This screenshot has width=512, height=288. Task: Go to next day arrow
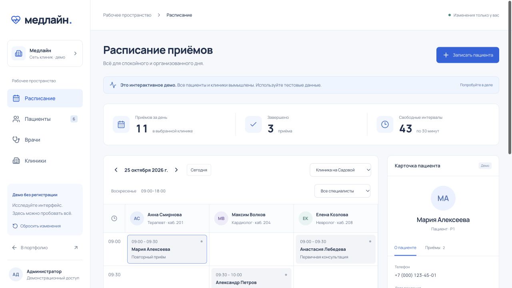click(x=176, y=170)
